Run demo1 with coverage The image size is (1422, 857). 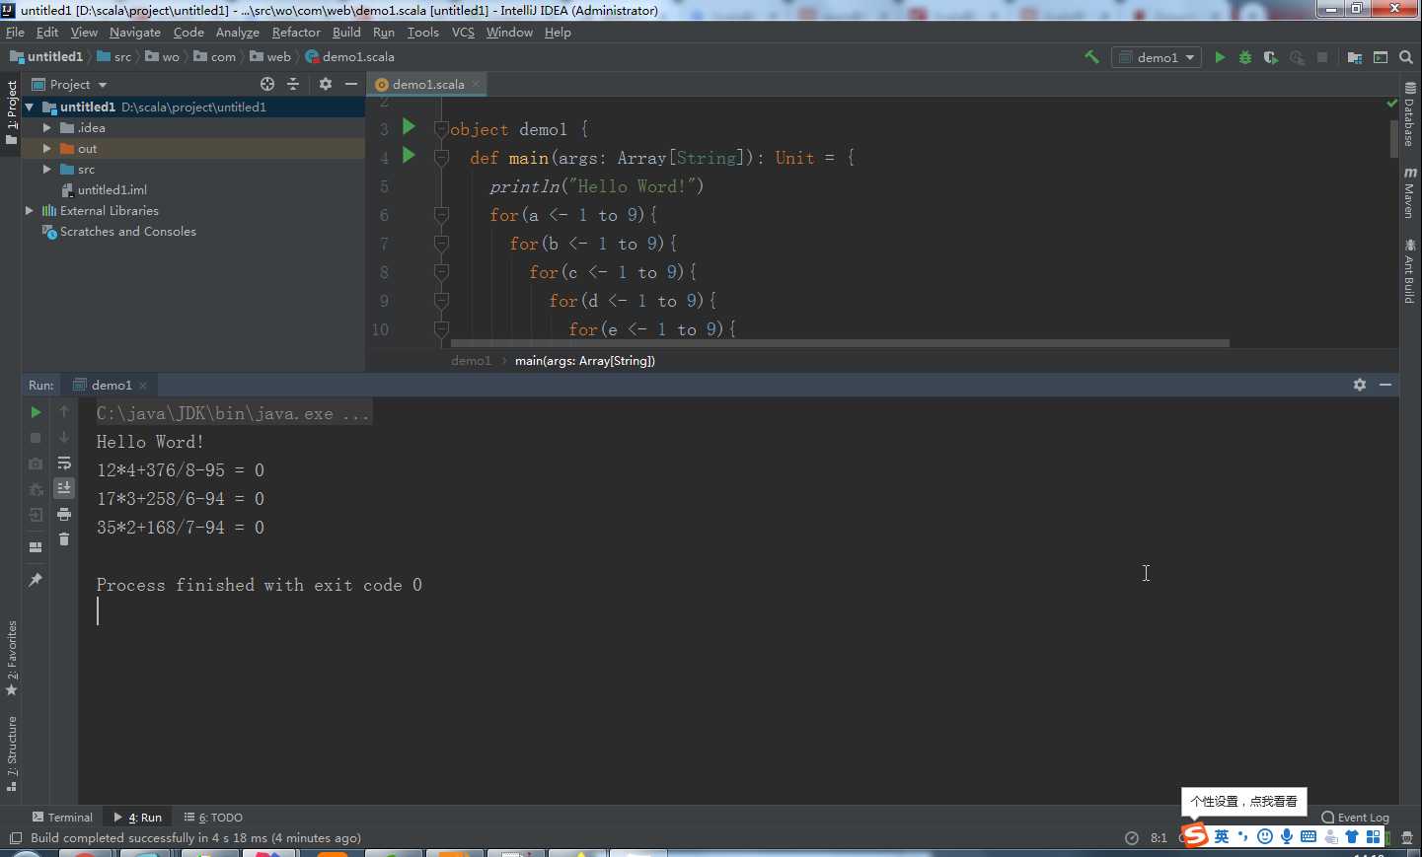1271,57
